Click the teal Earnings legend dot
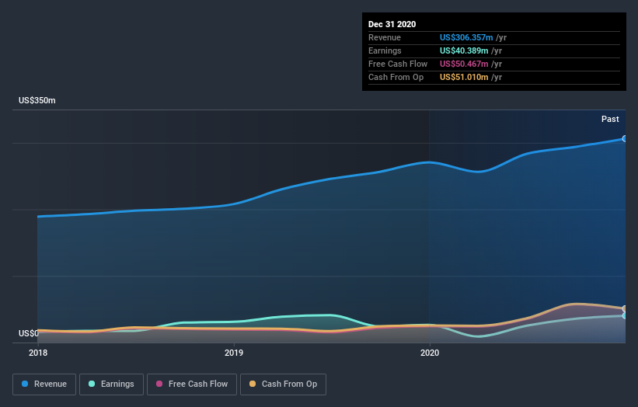 pos(92,384)
